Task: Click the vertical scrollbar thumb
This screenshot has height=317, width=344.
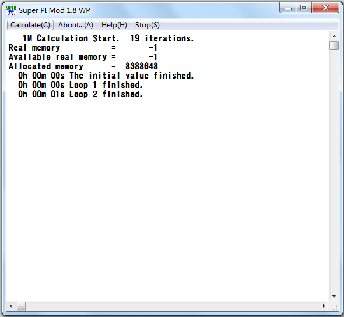Action: (334, 45)
